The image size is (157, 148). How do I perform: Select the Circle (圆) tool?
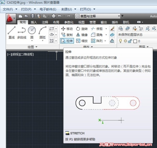32,33
